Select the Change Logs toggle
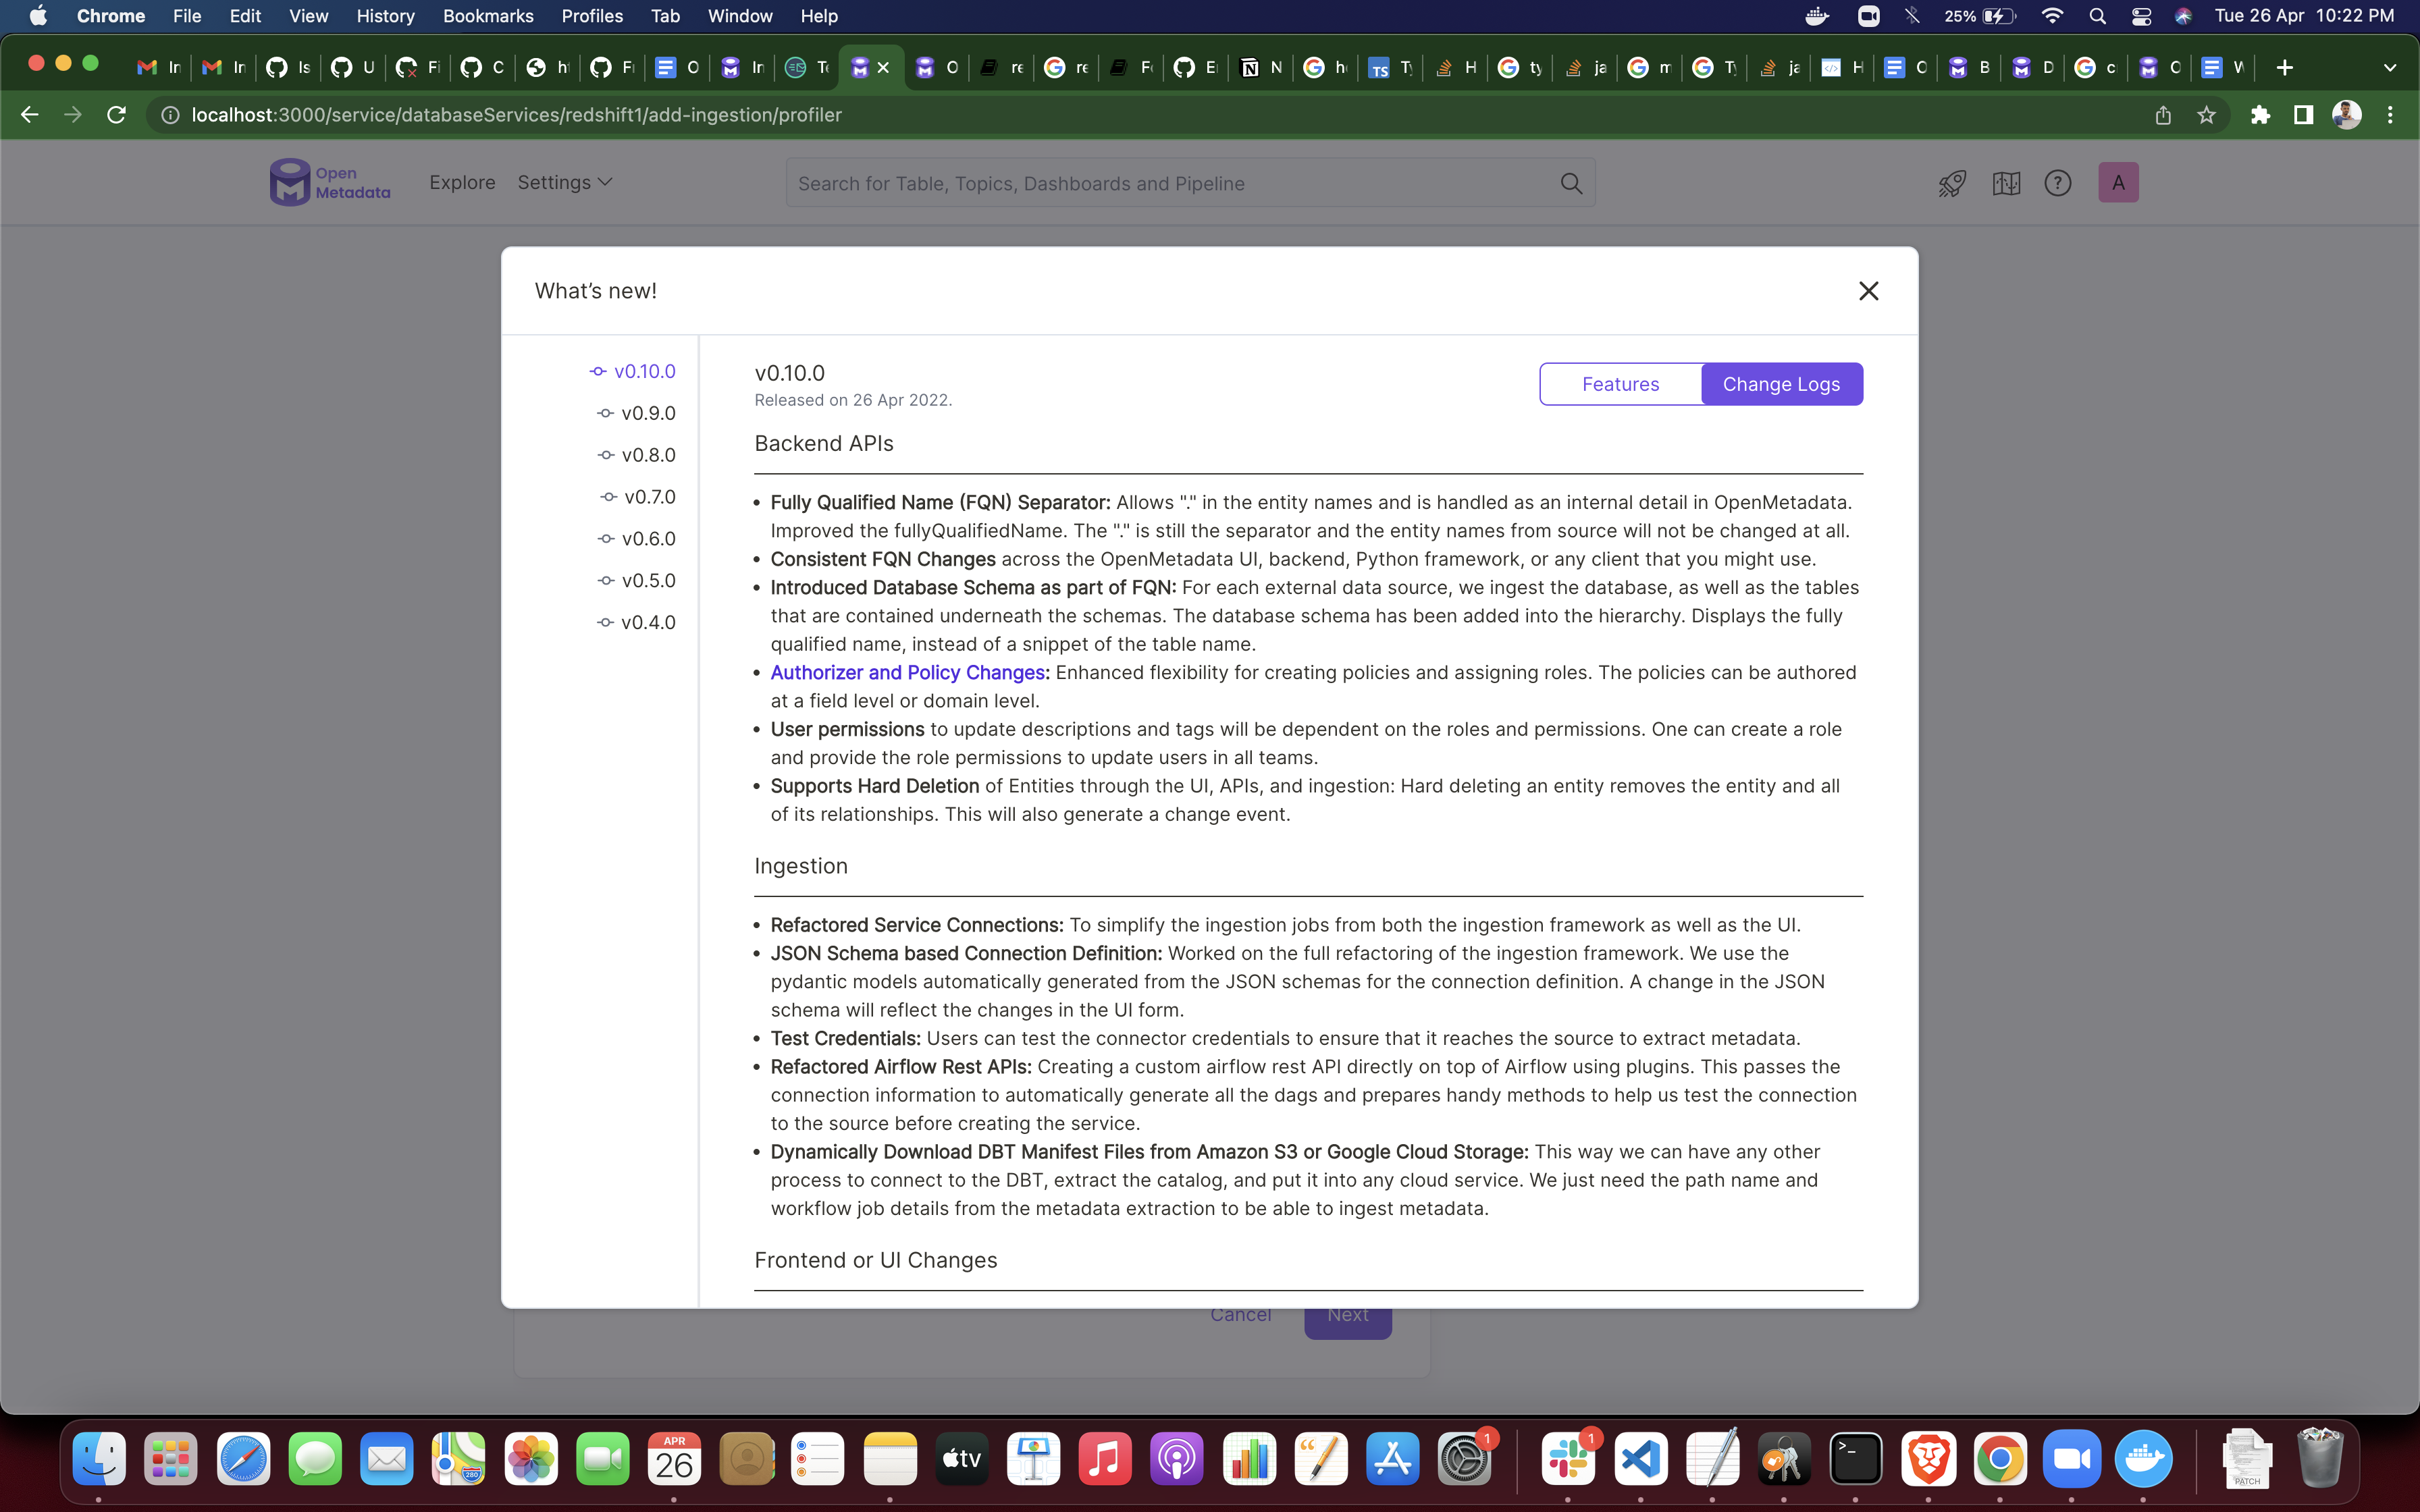This screenshot has height=1512, width=2420. (1781, 384)
